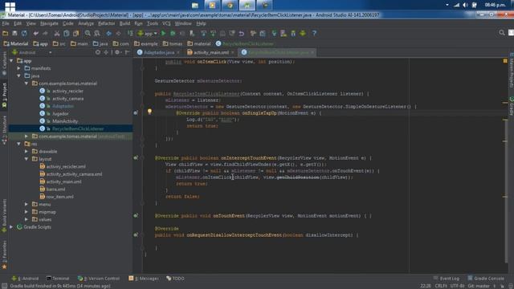The image size is (514, 289).
Task: Toggle the Structure tool window button
Action: 4,130
